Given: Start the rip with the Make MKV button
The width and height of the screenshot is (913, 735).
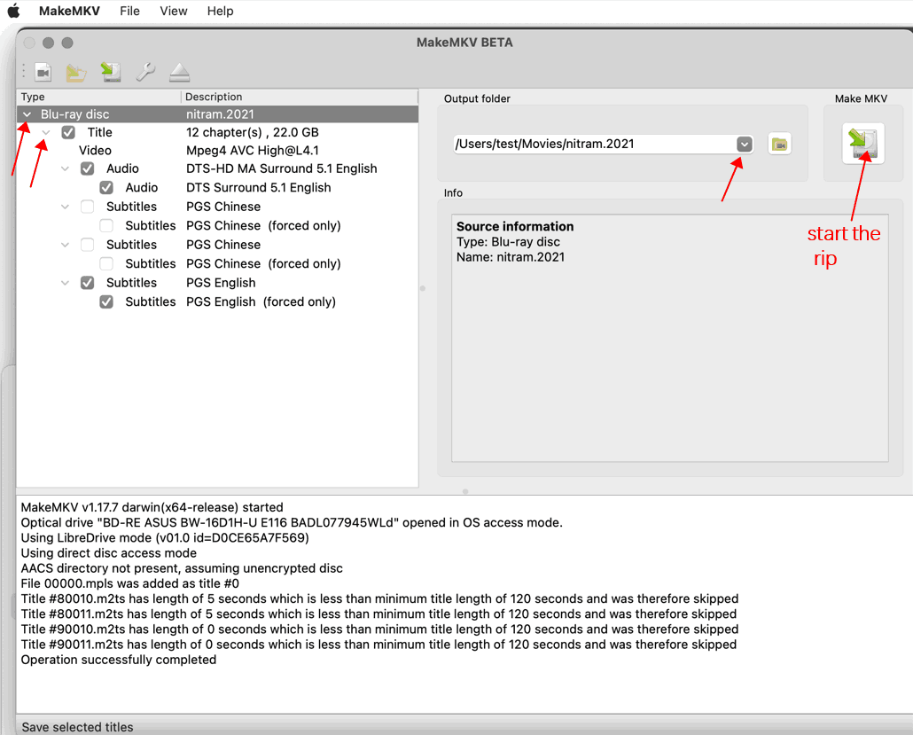Looking at the screenshot, I should (x=862, y=144).
